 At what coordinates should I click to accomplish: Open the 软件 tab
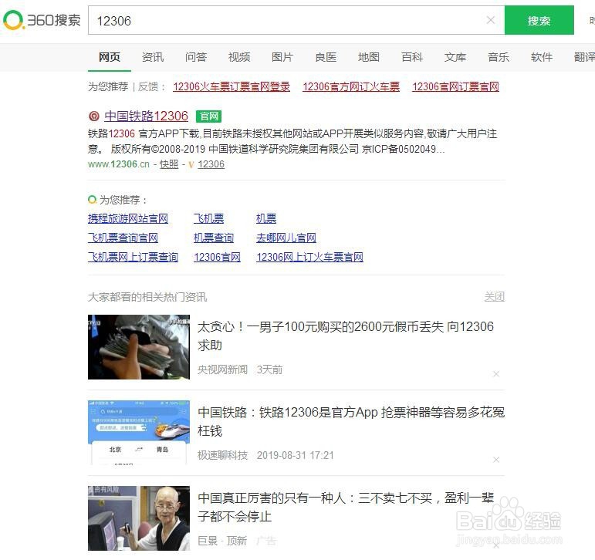542,57
